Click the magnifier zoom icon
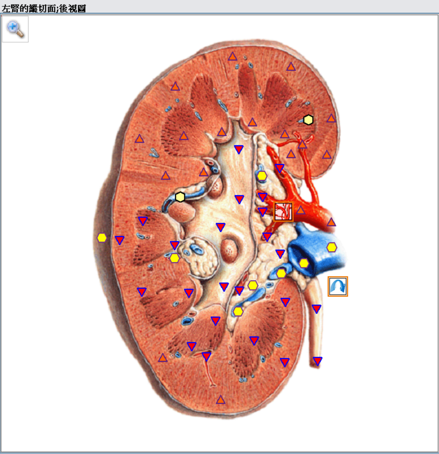 point(15,29)
